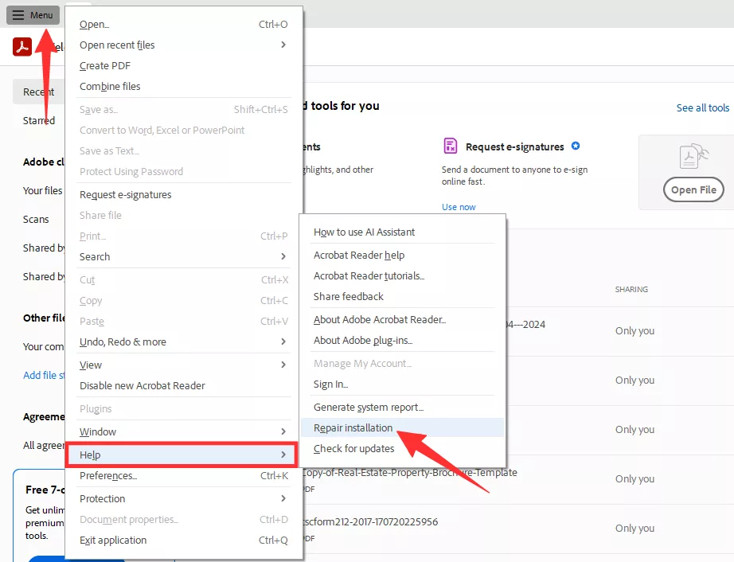Expand the View submenu

90,364
